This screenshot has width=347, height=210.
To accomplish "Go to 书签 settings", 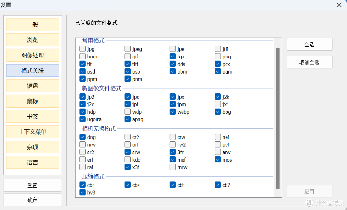I will pyautogui.click(x=32, y=116).
